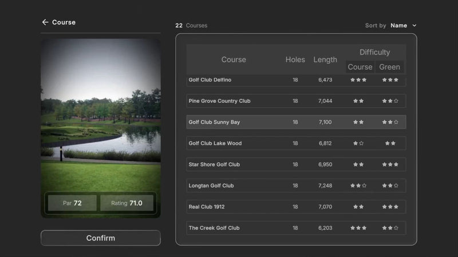Pick Star Shore Golf Club
Viewport: 458px width, 257px height.
tap(295, 164)
